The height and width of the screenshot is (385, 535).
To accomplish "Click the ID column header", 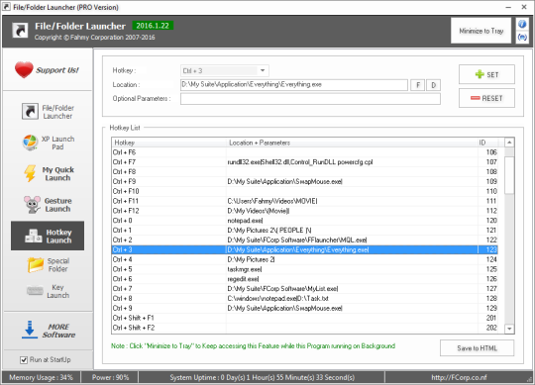I will [x=487, y=143].
